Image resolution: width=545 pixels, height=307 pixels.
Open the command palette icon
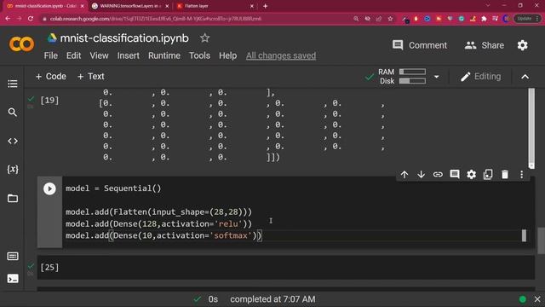tap(13, 256)
